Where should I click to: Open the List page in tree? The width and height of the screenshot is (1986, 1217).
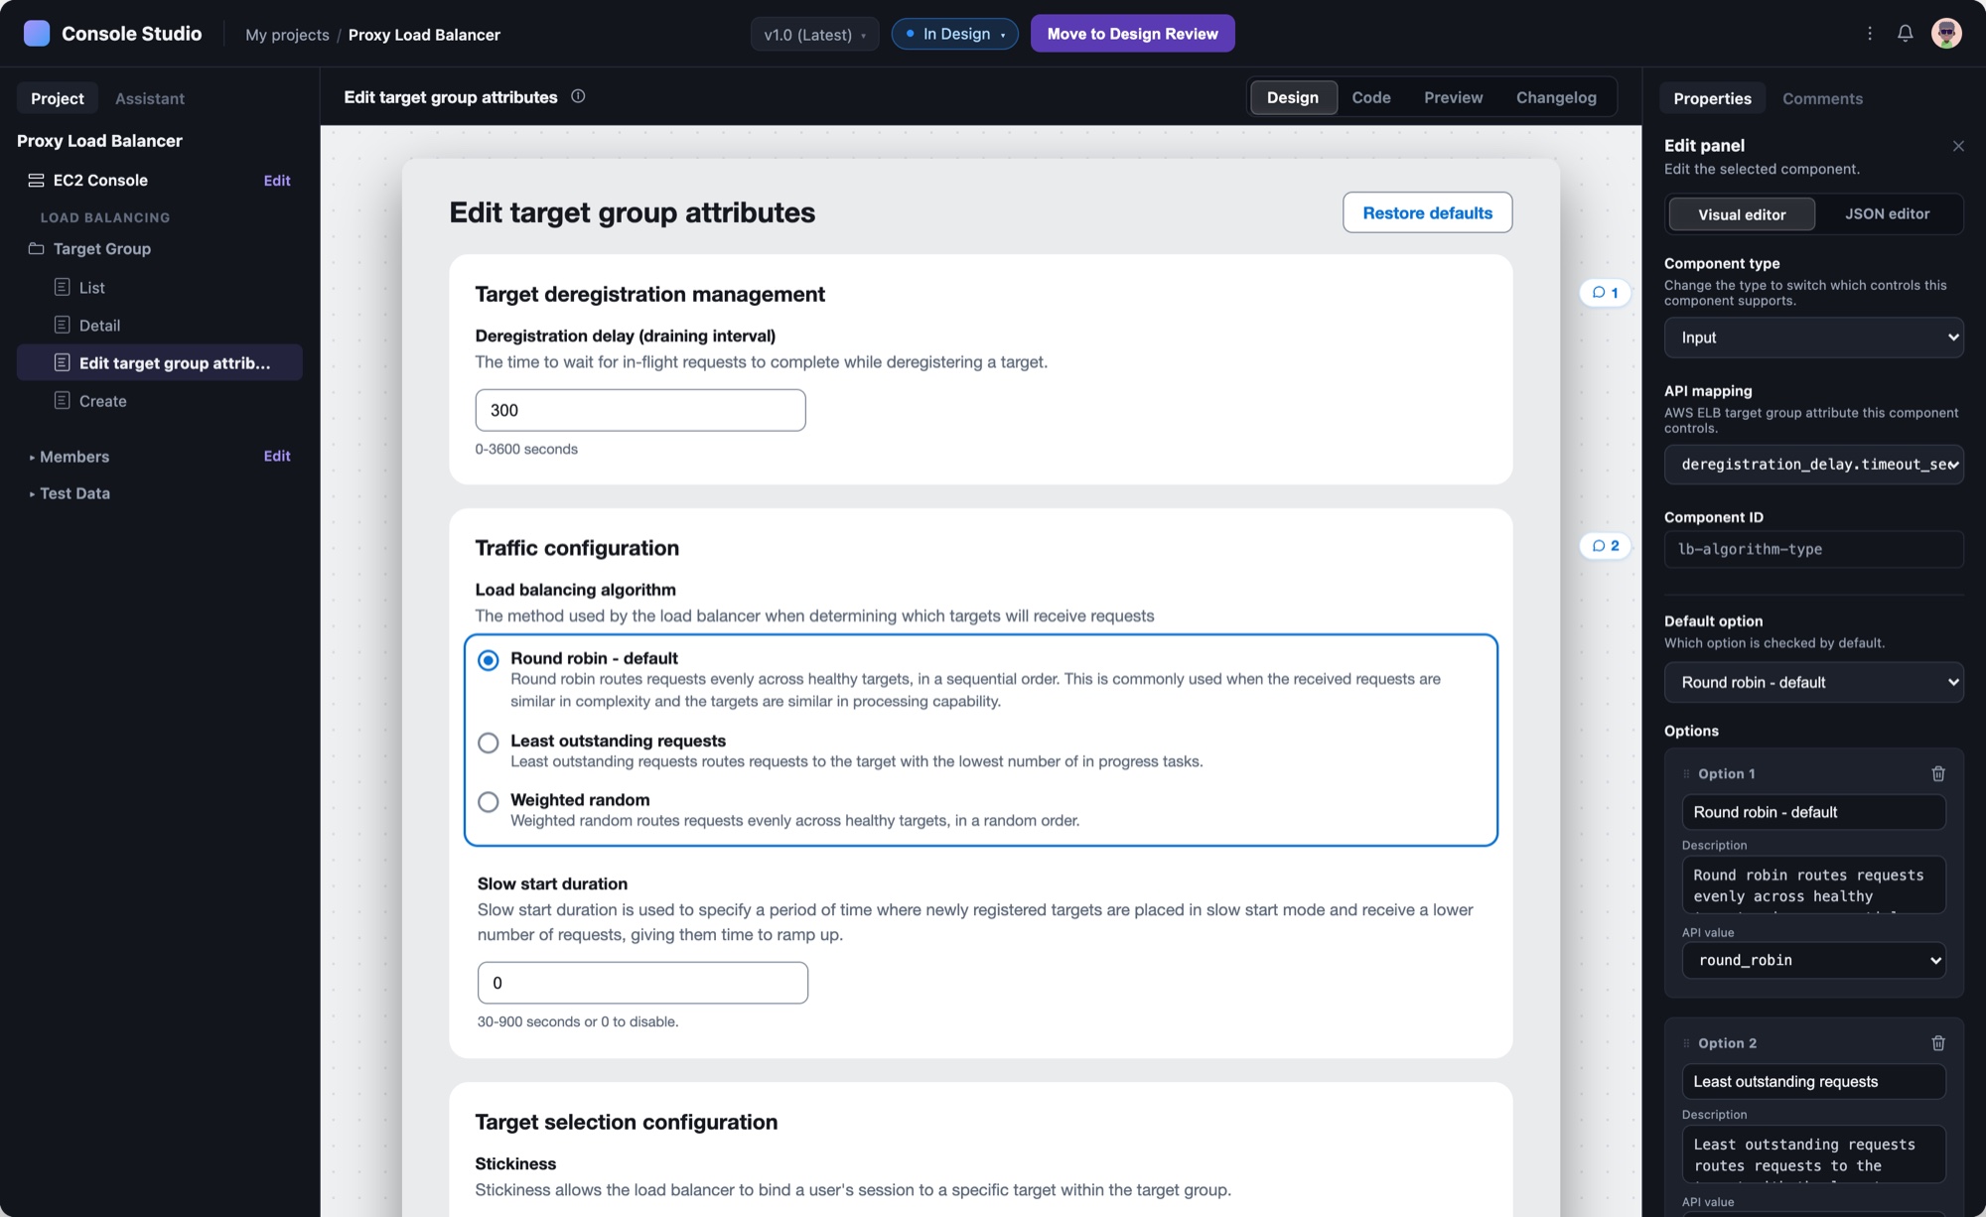[160, 287]
